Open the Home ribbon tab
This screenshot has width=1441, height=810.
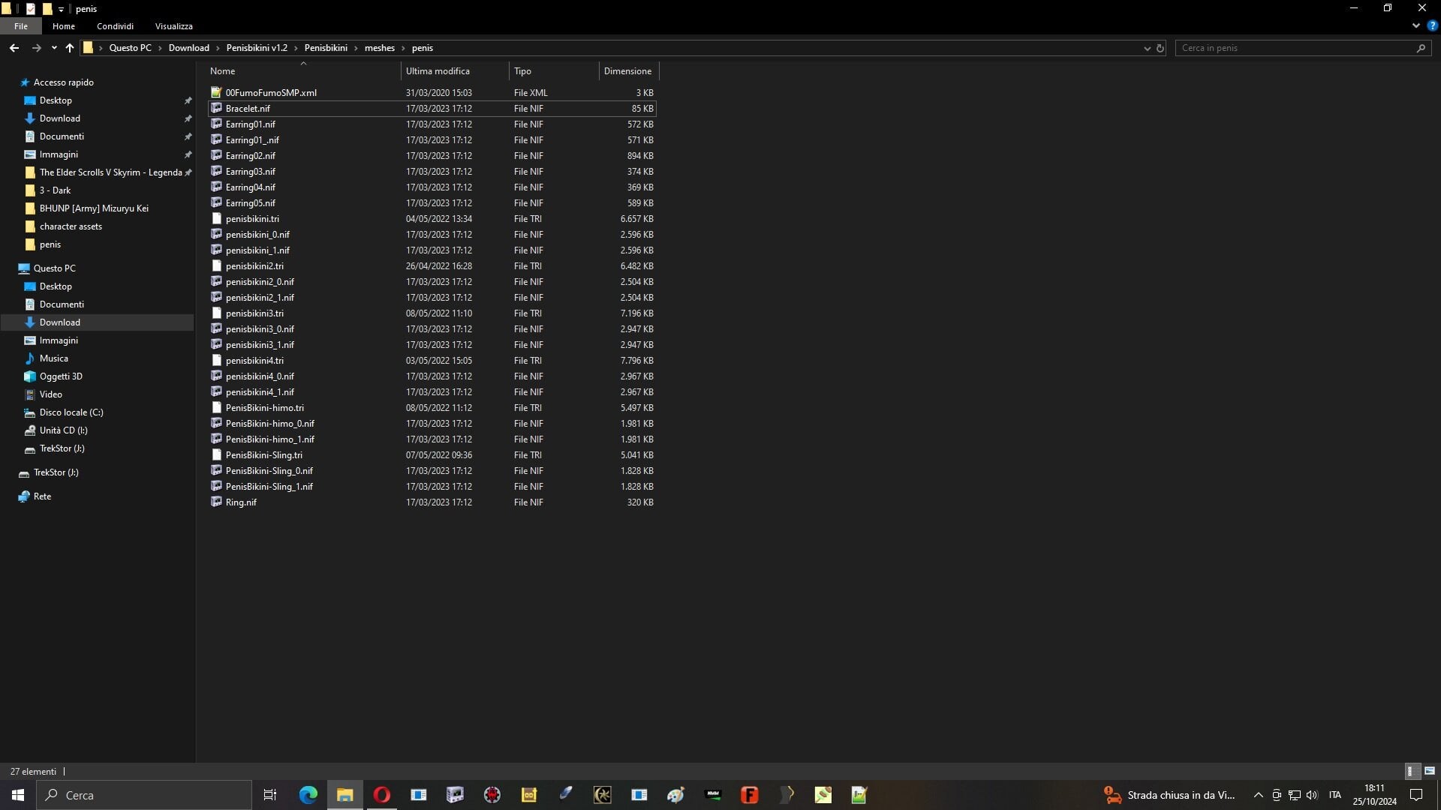[64, 26]
